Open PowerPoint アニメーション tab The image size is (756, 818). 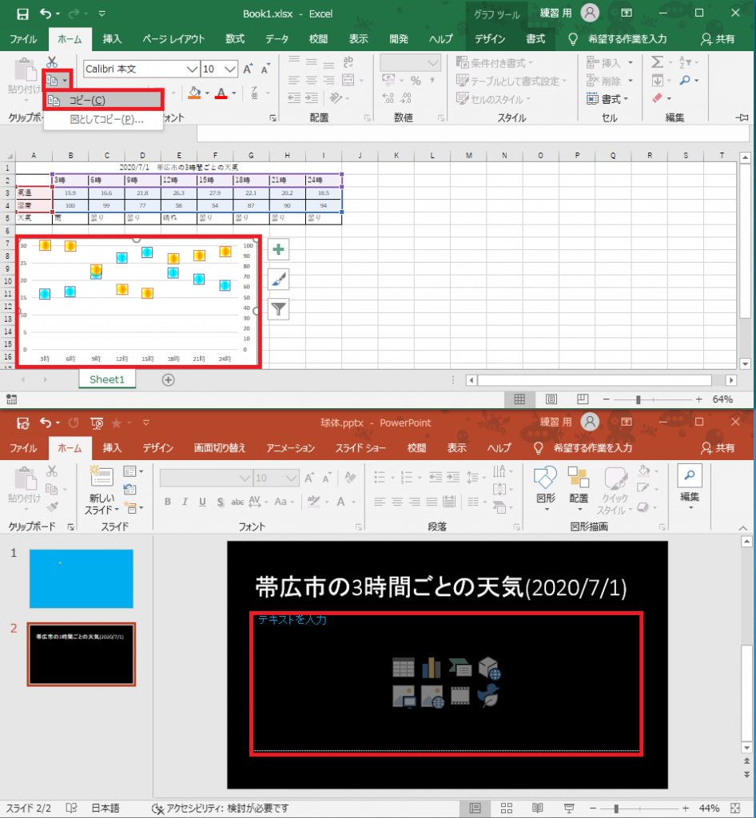coord(291,448)
